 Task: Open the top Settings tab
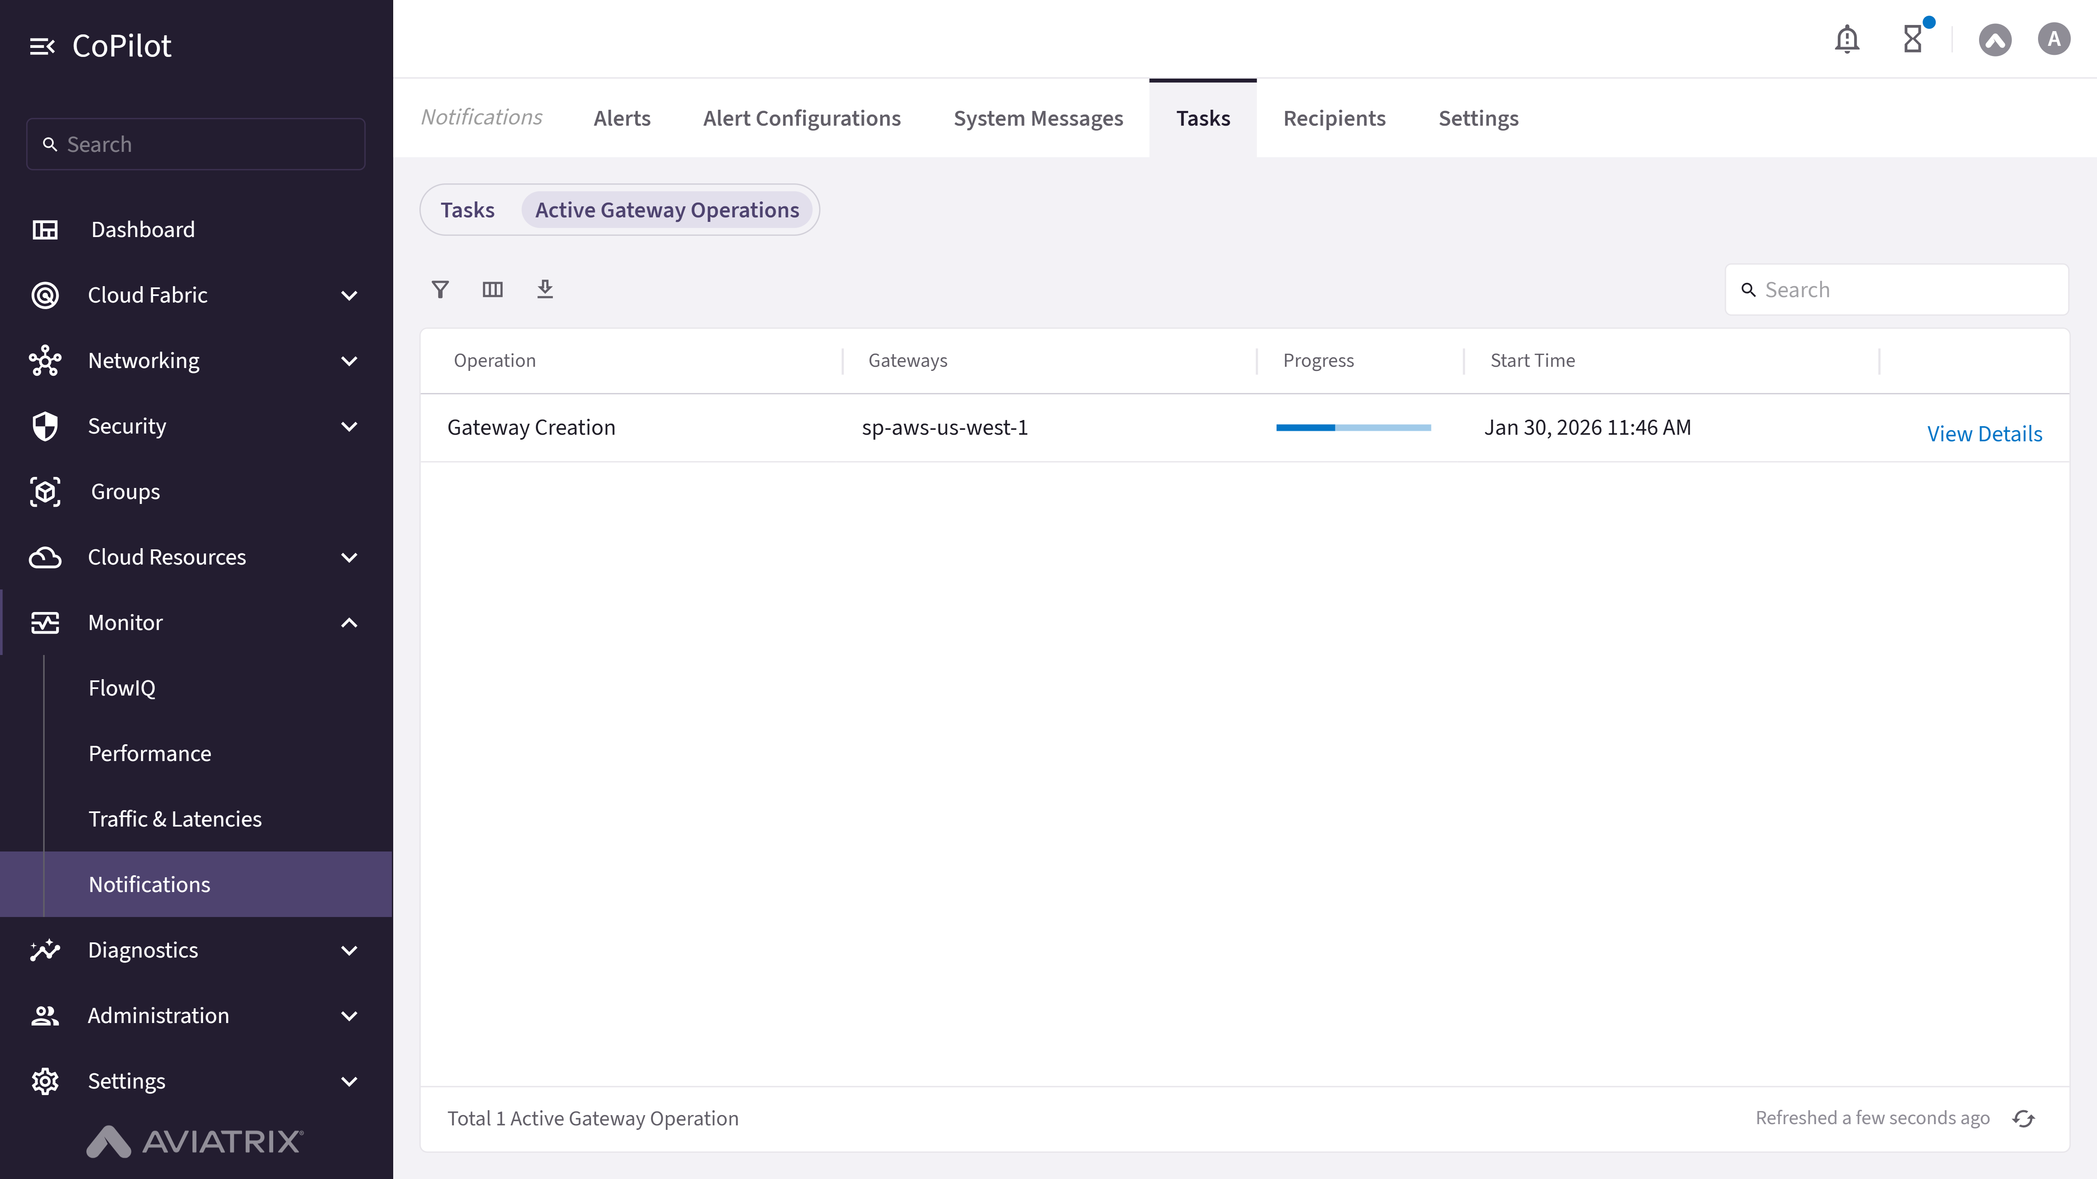click(x=1478, y=118)
